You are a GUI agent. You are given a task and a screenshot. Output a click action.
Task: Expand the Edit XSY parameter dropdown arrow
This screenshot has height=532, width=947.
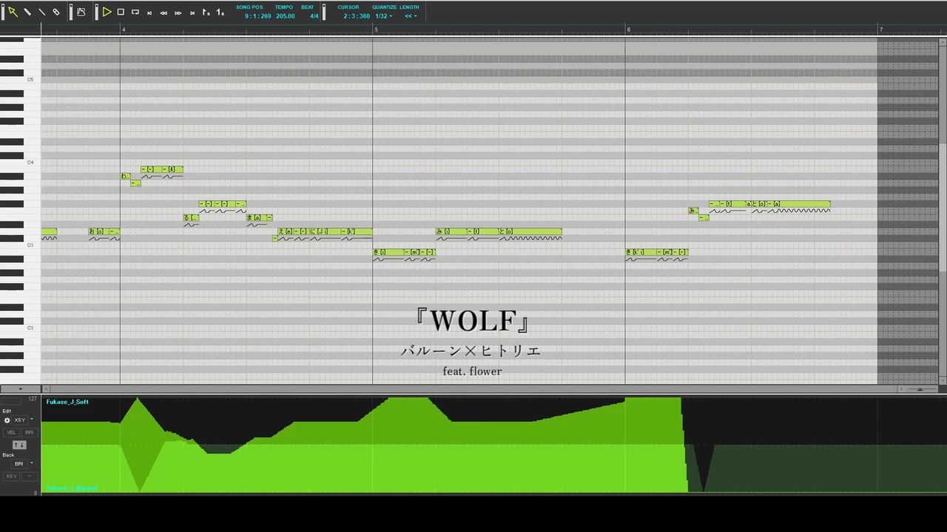(x=32, y=420)
